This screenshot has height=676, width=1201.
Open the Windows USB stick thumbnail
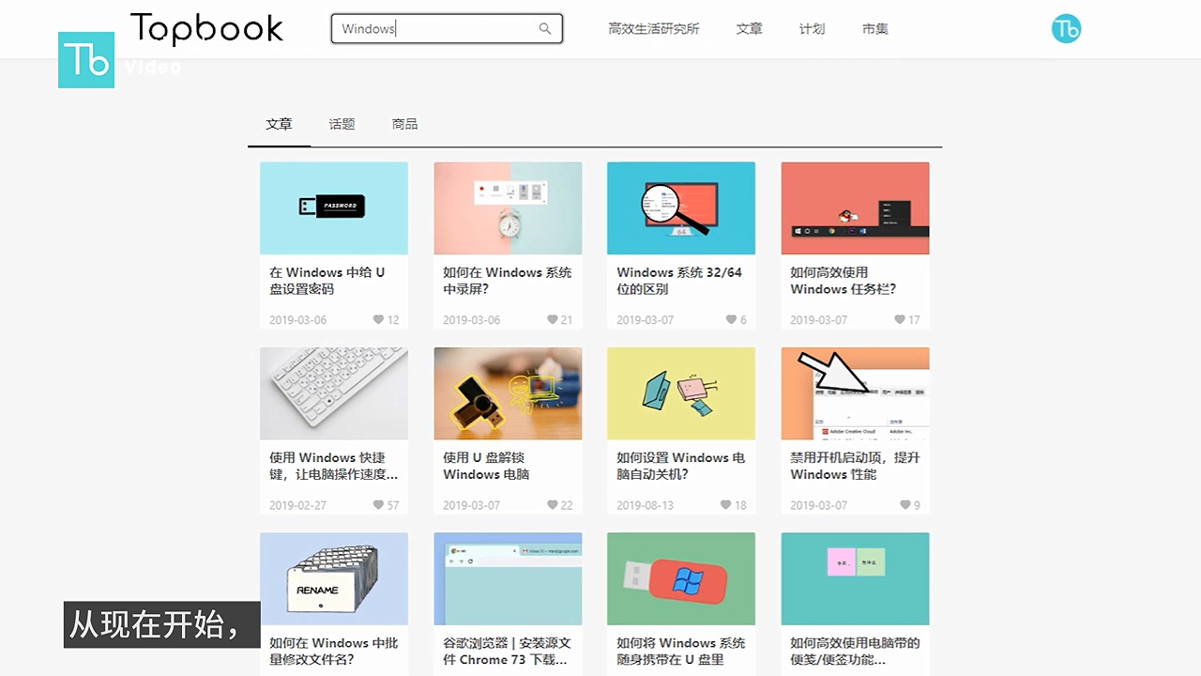681,579
